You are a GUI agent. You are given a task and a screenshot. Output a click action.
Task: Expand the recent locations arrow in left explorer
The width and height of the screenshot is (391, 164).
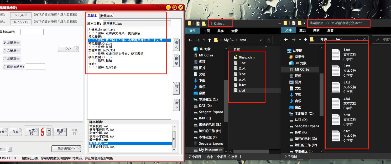coord(204,40)
